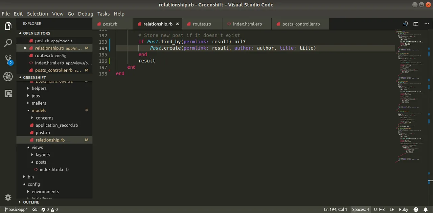Viewport: 433px width, 213px height.
Task: Change indentation via Spaces: 4
Action: pyautogui.click(x=361, y=210)
